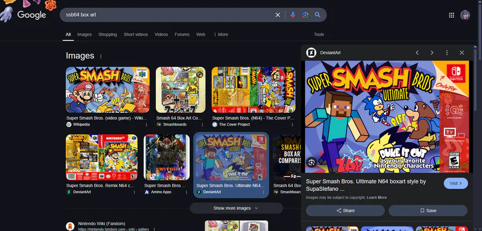Click the Visit button

click(456, 183)
